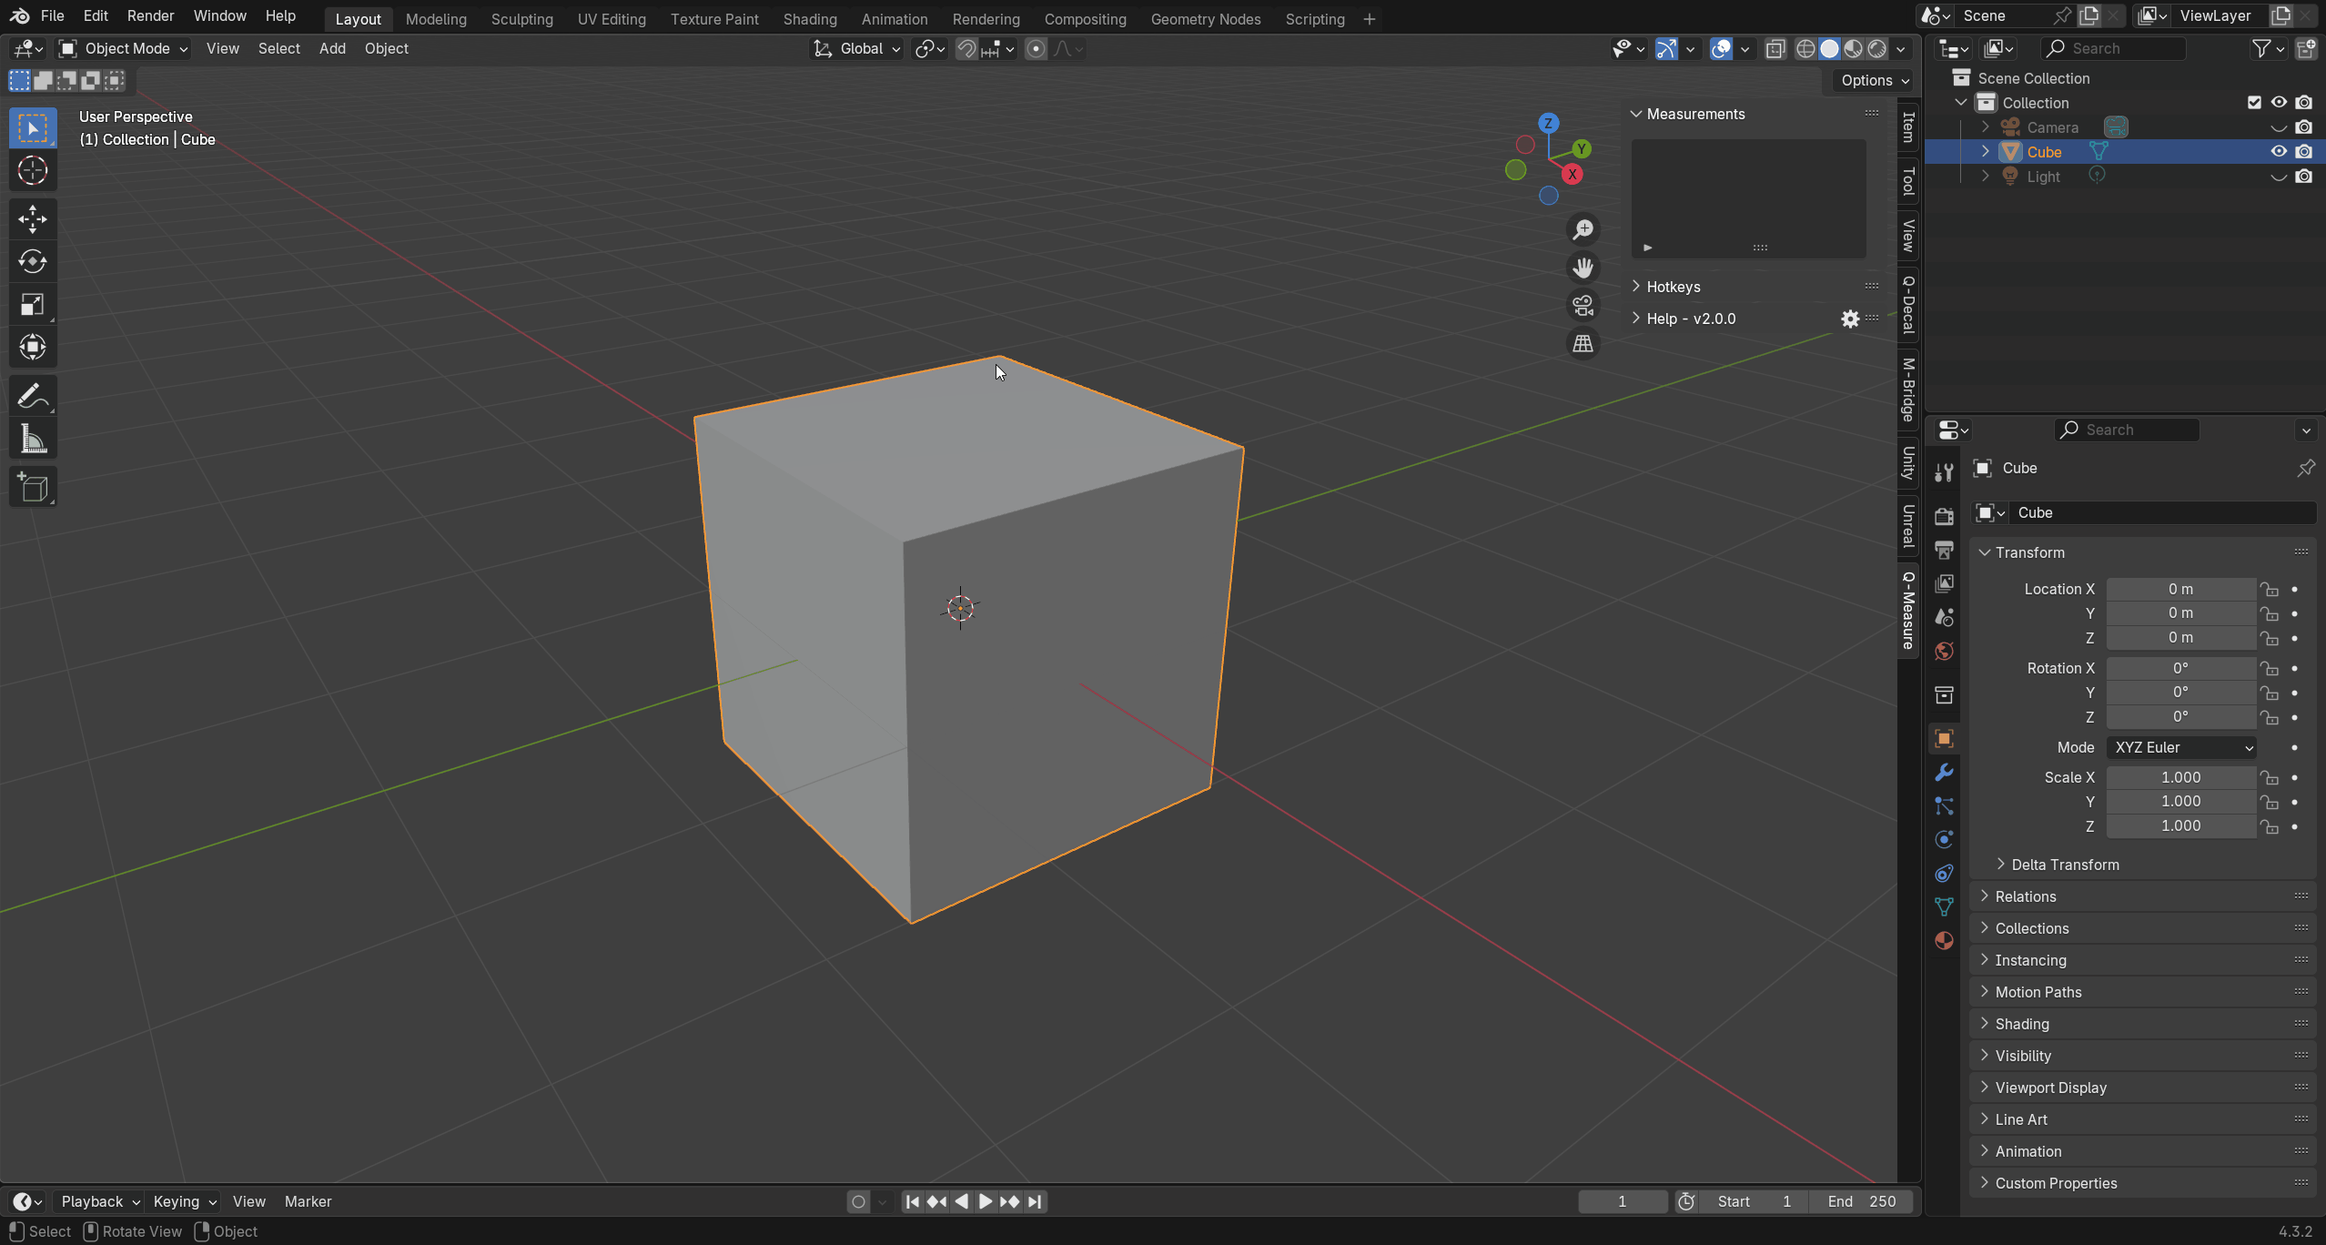Open the Render menu

pyautogui.click(x=150, y=16)
